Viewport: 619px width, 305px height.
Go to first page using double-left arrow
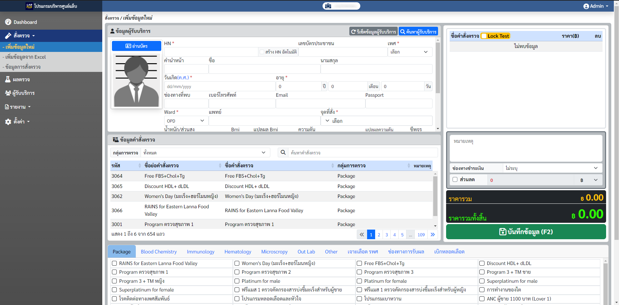(362, 234)
